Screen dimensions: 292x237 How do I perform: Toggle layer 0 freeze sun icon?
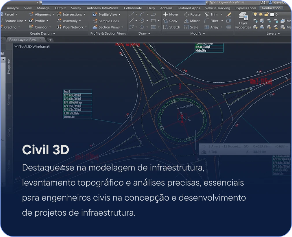click(x=261, y=14)
